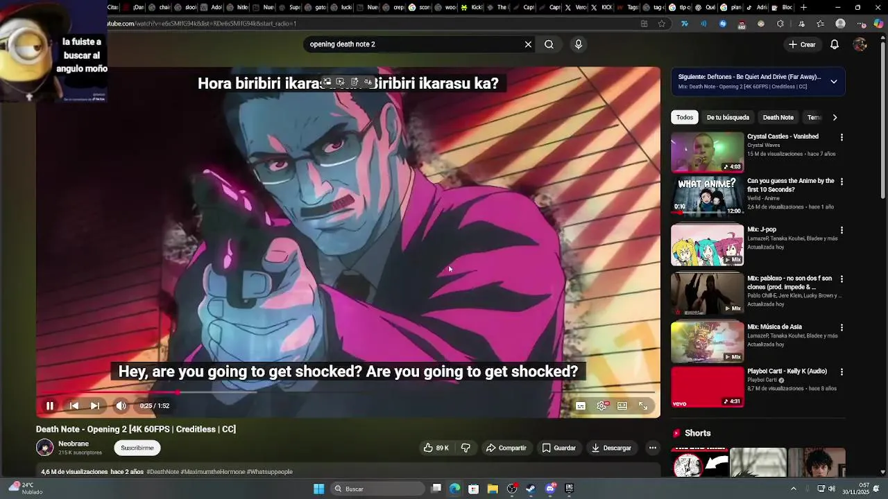This screenshot has width=888, height=499.
Task: Pause the video with the pause button
Action: pyautogui.click(x=50, y=406)
